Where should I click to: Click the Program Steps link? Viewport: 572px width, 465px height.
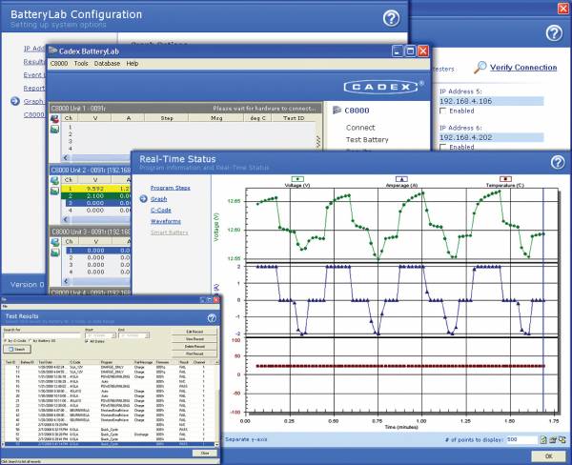(173, 188)
